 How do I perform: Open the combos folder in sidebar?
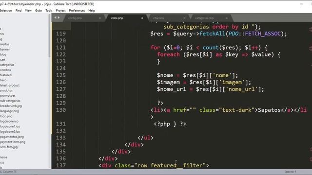point(5,70)
